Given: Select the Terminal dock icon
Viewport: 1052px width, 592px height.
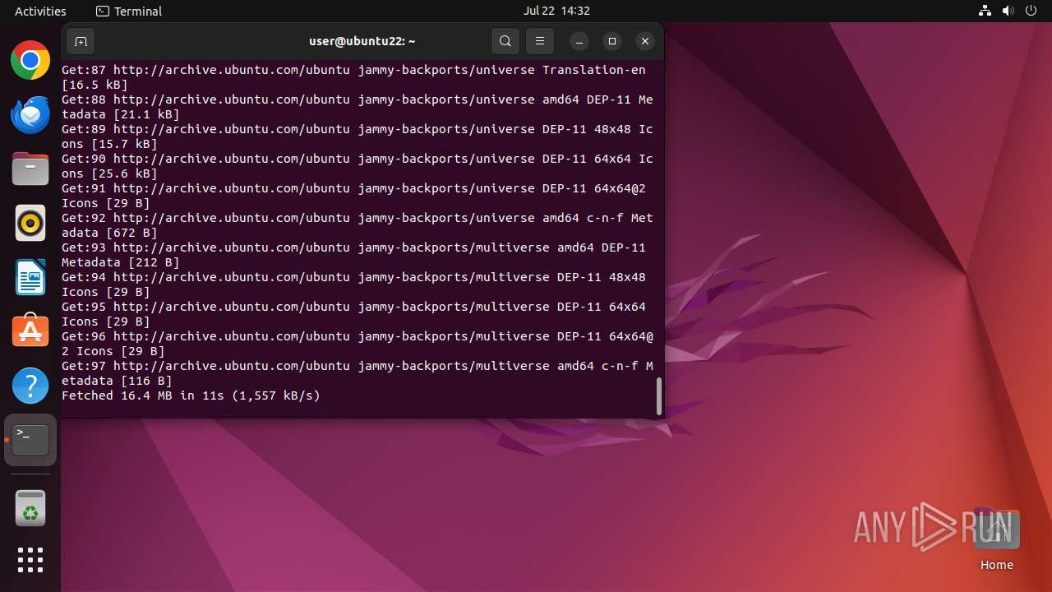Looking at the screenshot, I should [x=30, y=440].
